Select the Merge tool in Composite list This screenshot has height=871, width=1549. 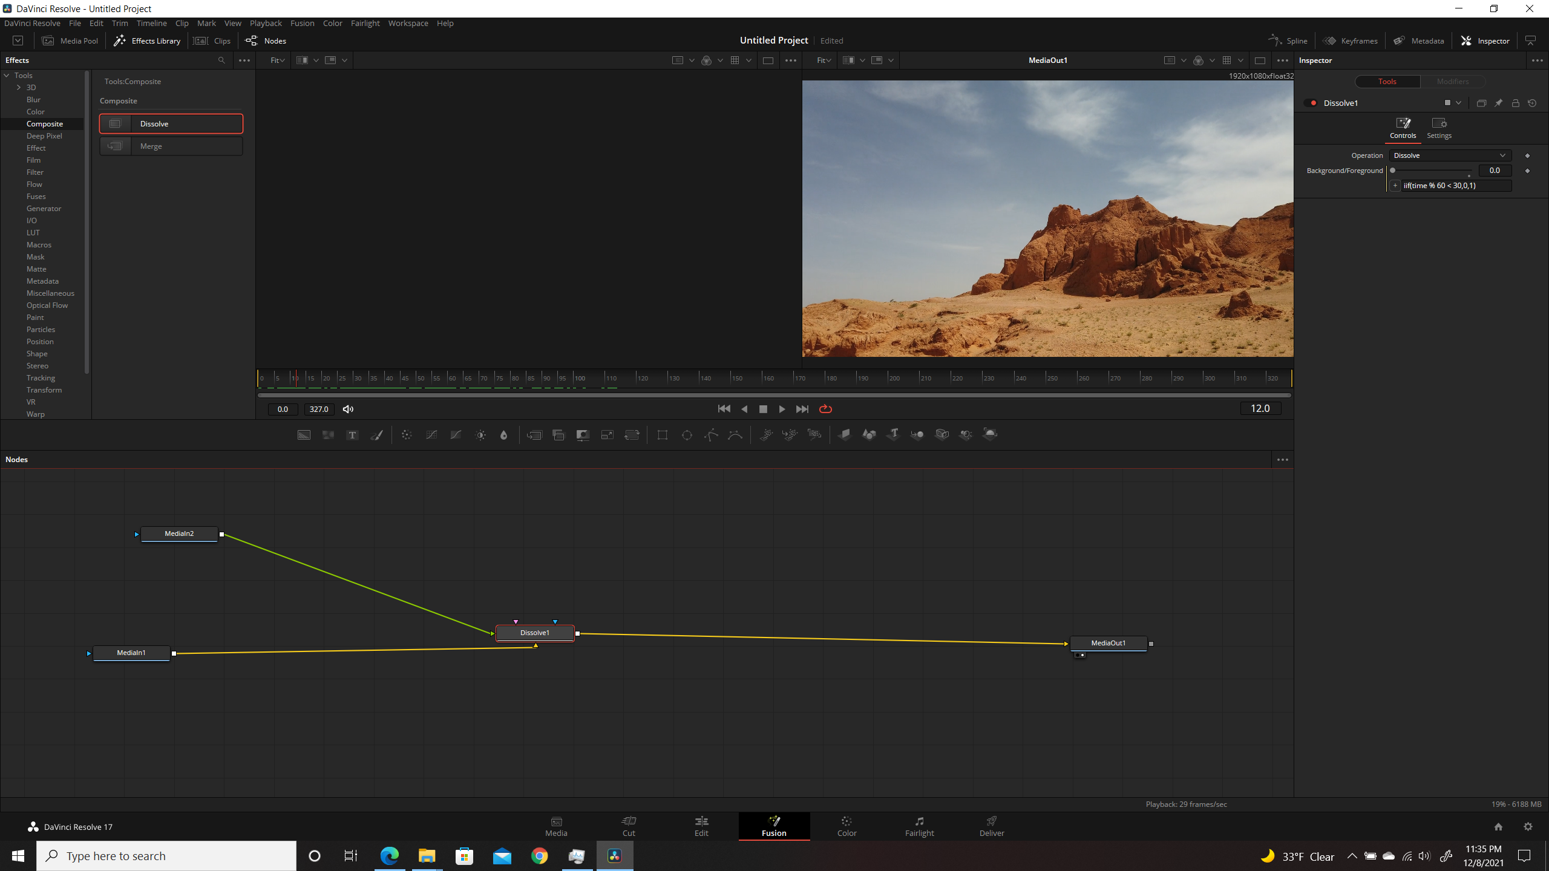[171, 146]
